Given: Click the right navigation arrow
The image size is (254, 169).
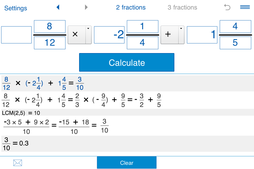Looking at the screenshot, I should 86,7.
